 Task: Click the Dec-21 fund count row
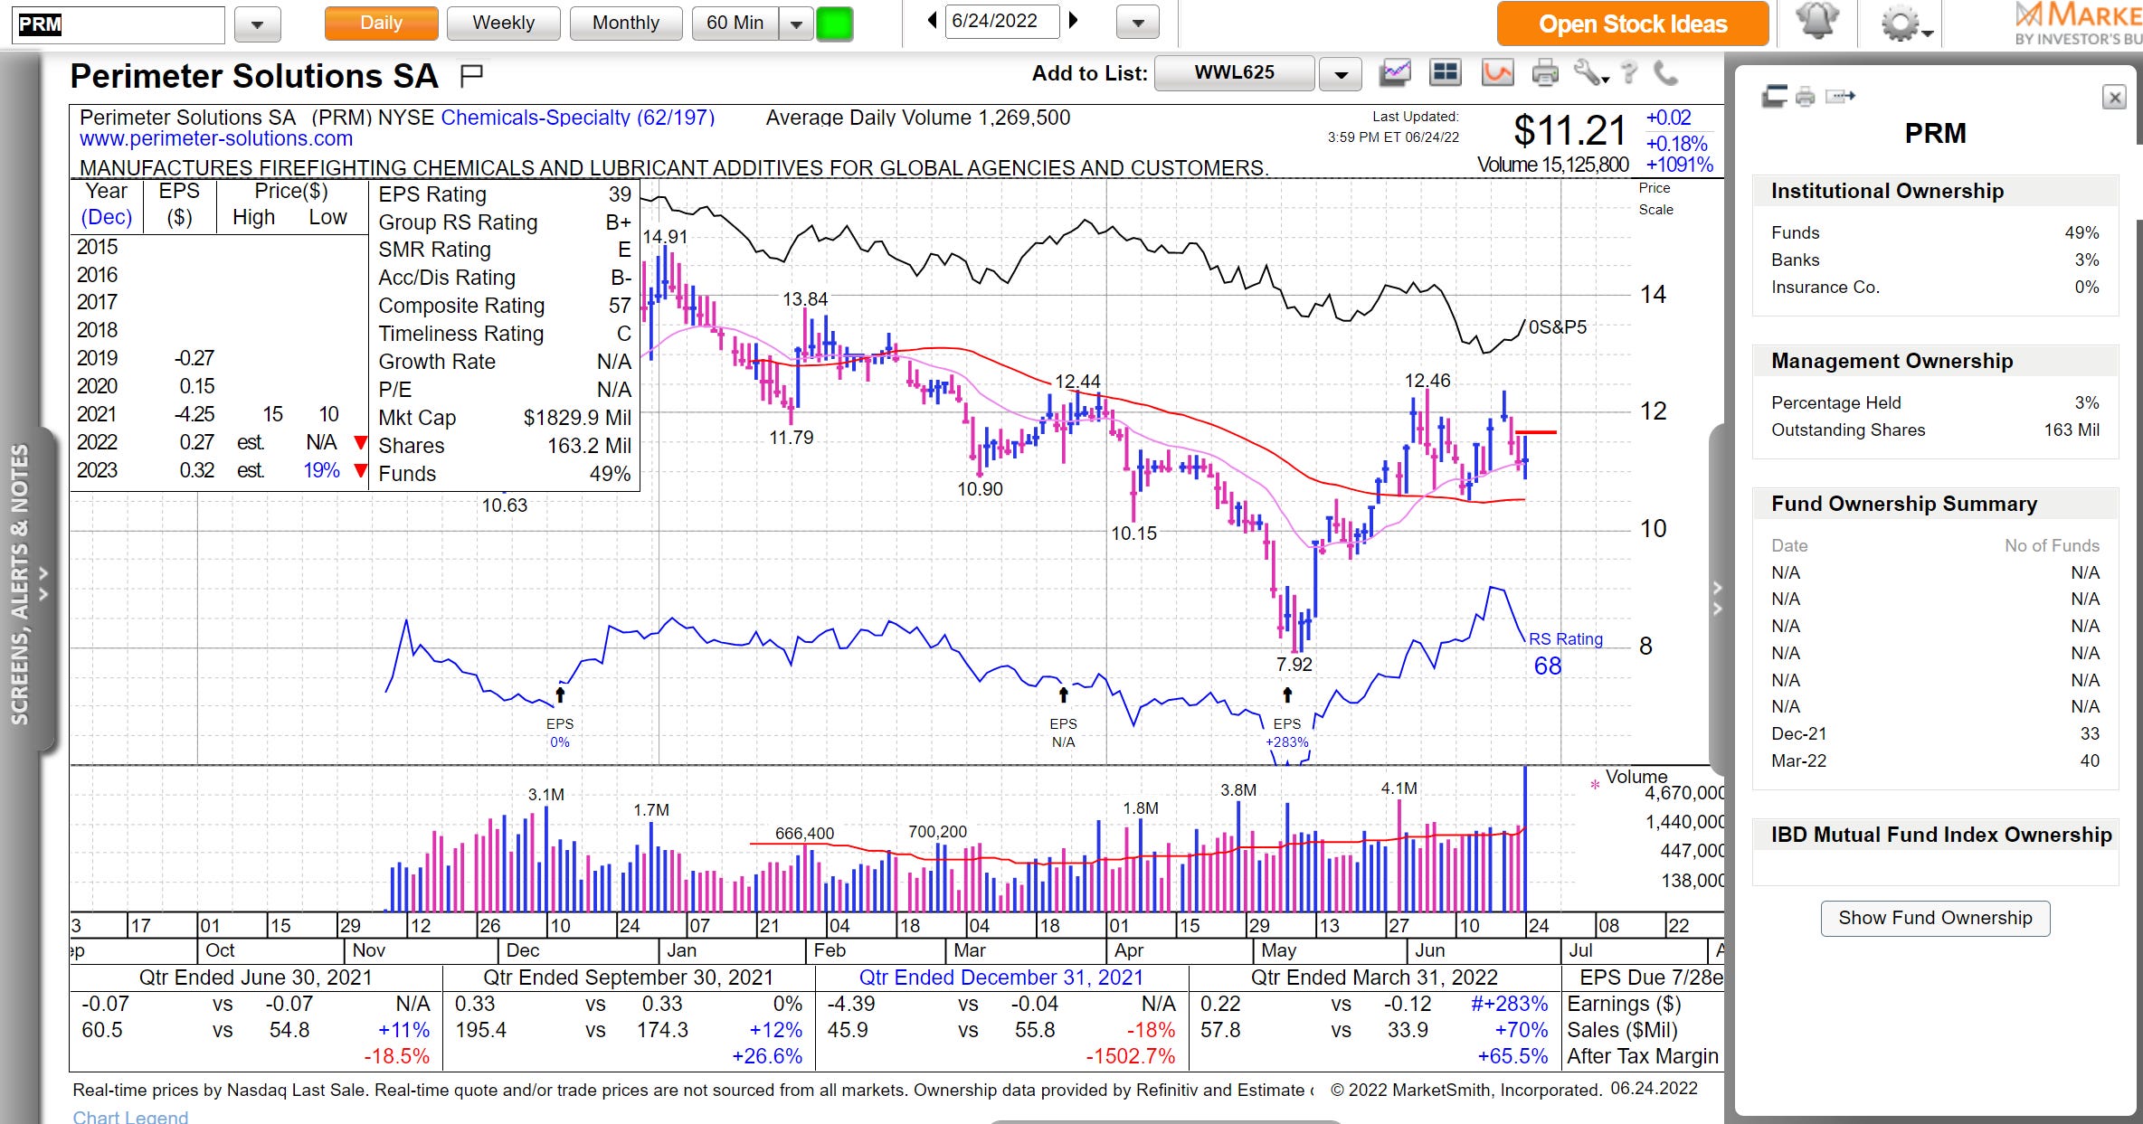[1935, 733]
